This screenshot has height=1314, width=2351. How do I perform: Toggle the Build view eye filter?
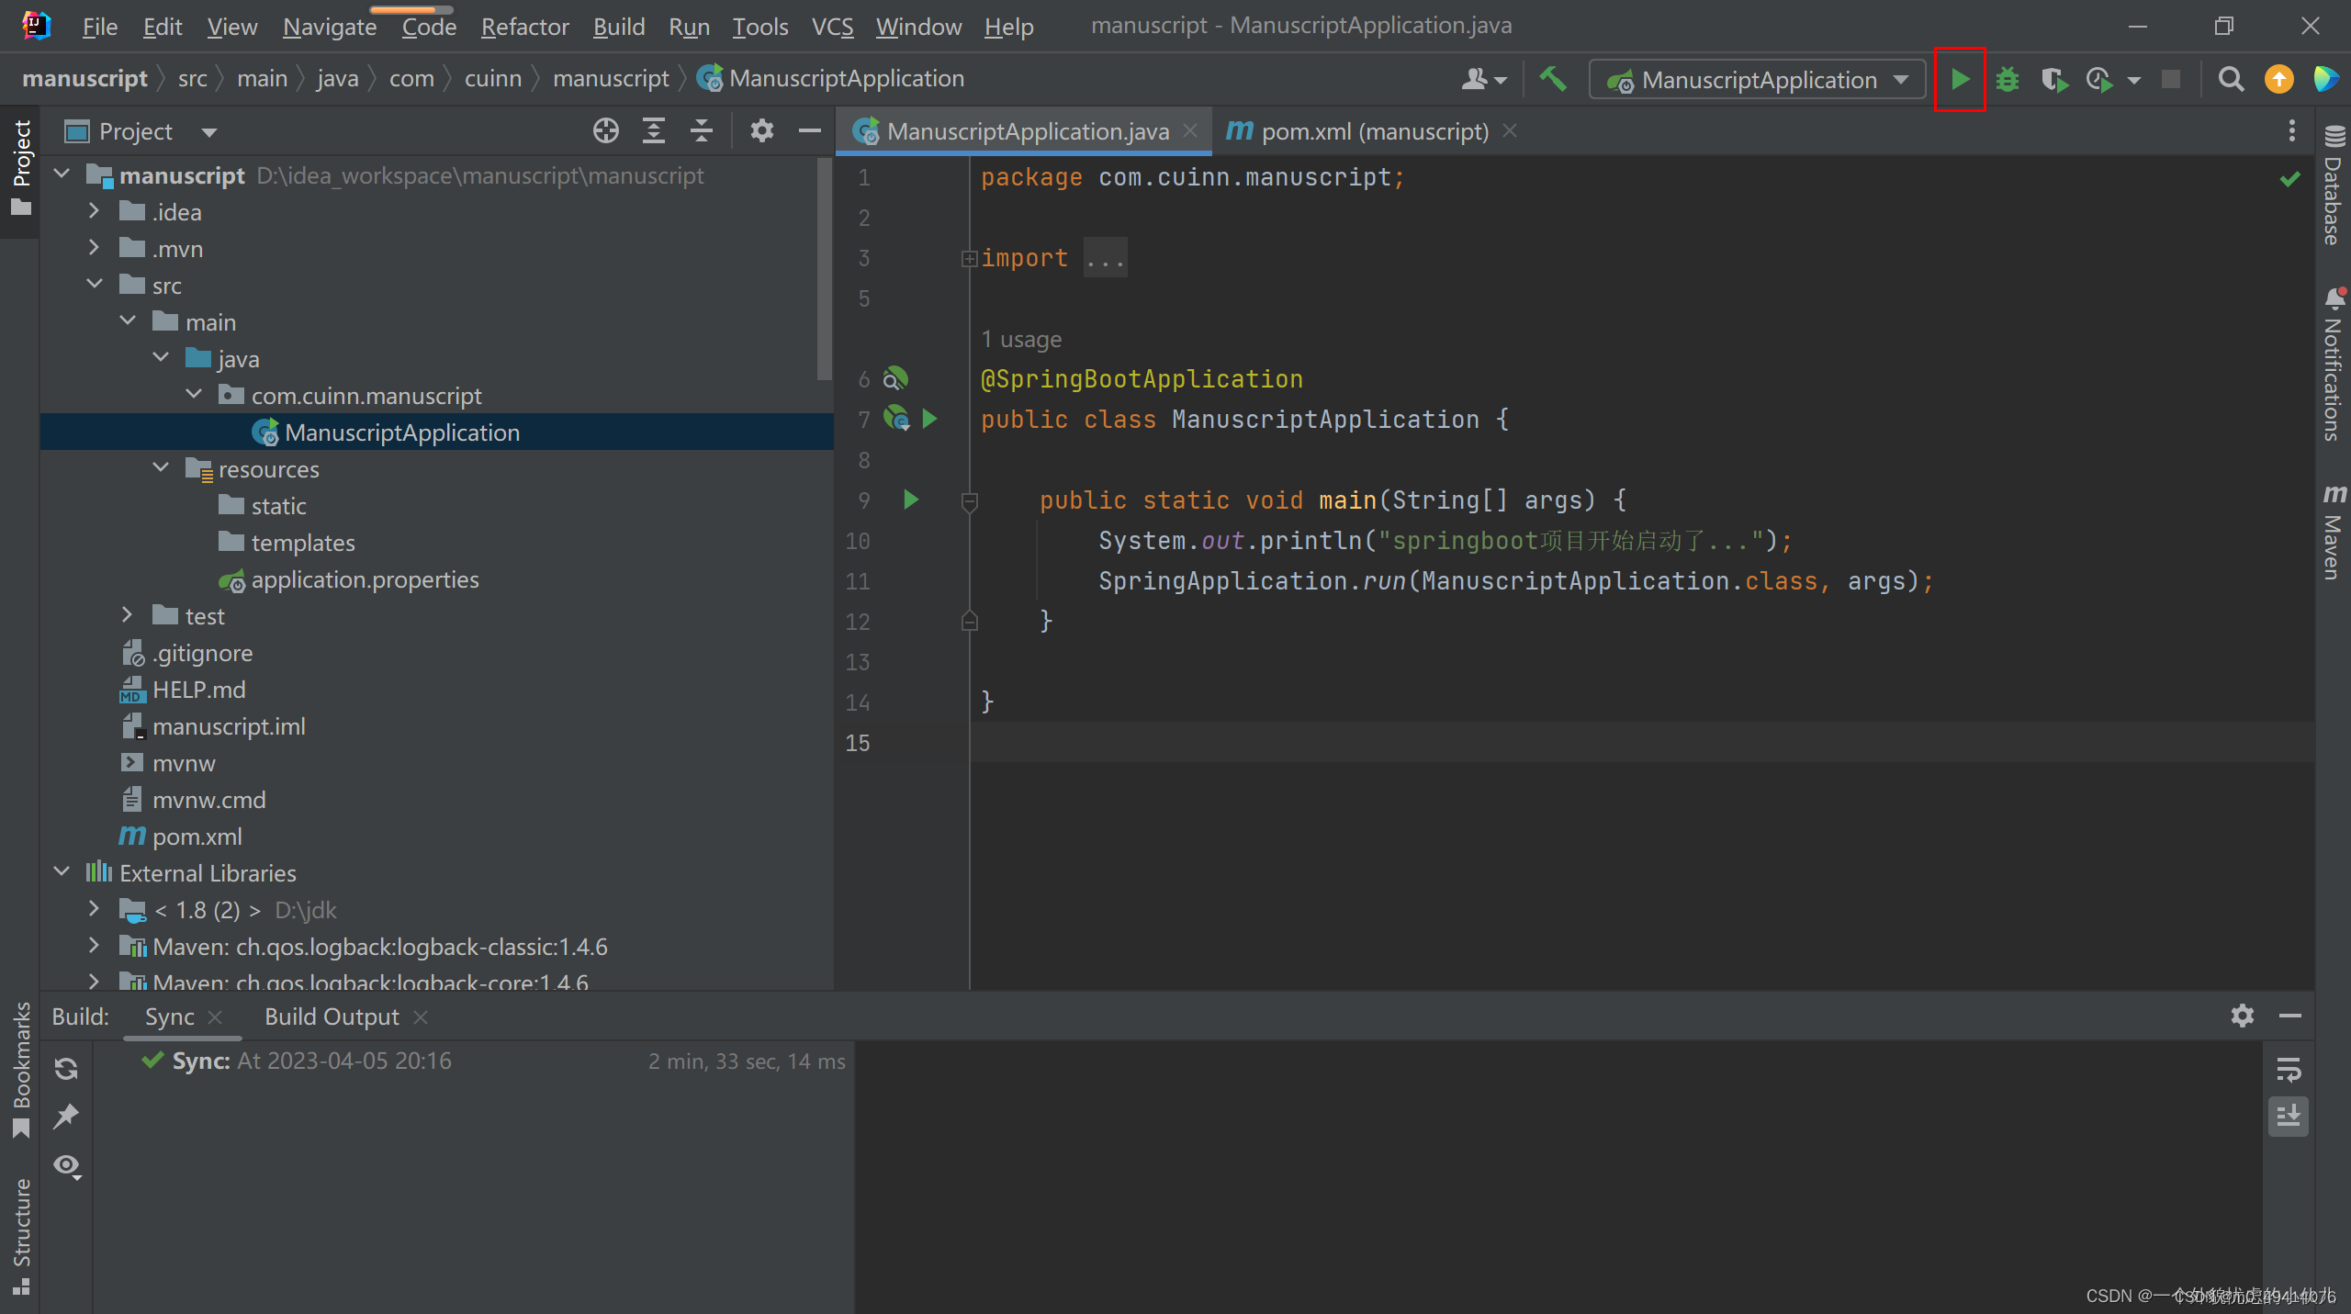(x=66, y=1166)
